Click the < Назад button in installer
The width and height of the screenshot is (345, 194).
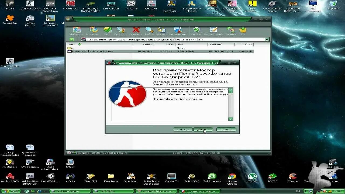pyautogui.click(x=183, y=130)
